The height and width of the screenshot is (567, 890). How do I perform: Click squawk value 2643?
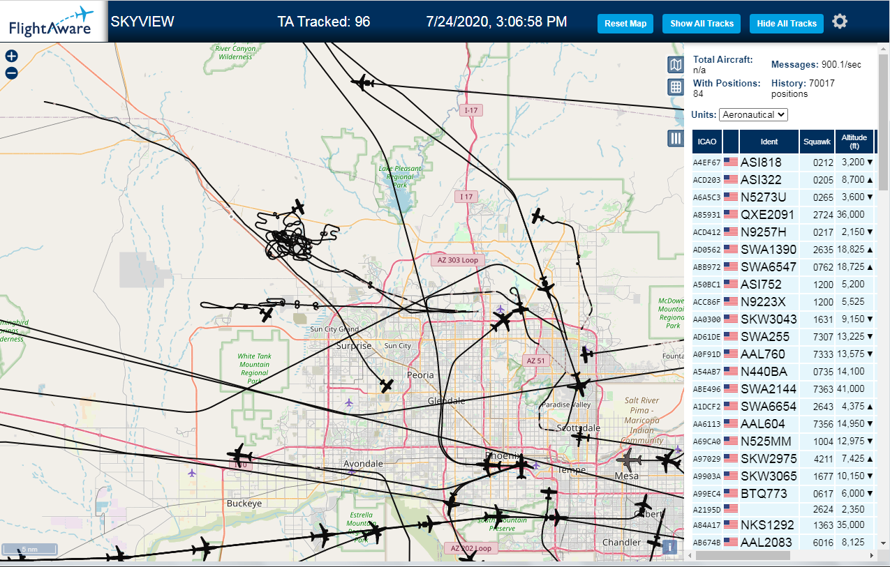[824, 406]
